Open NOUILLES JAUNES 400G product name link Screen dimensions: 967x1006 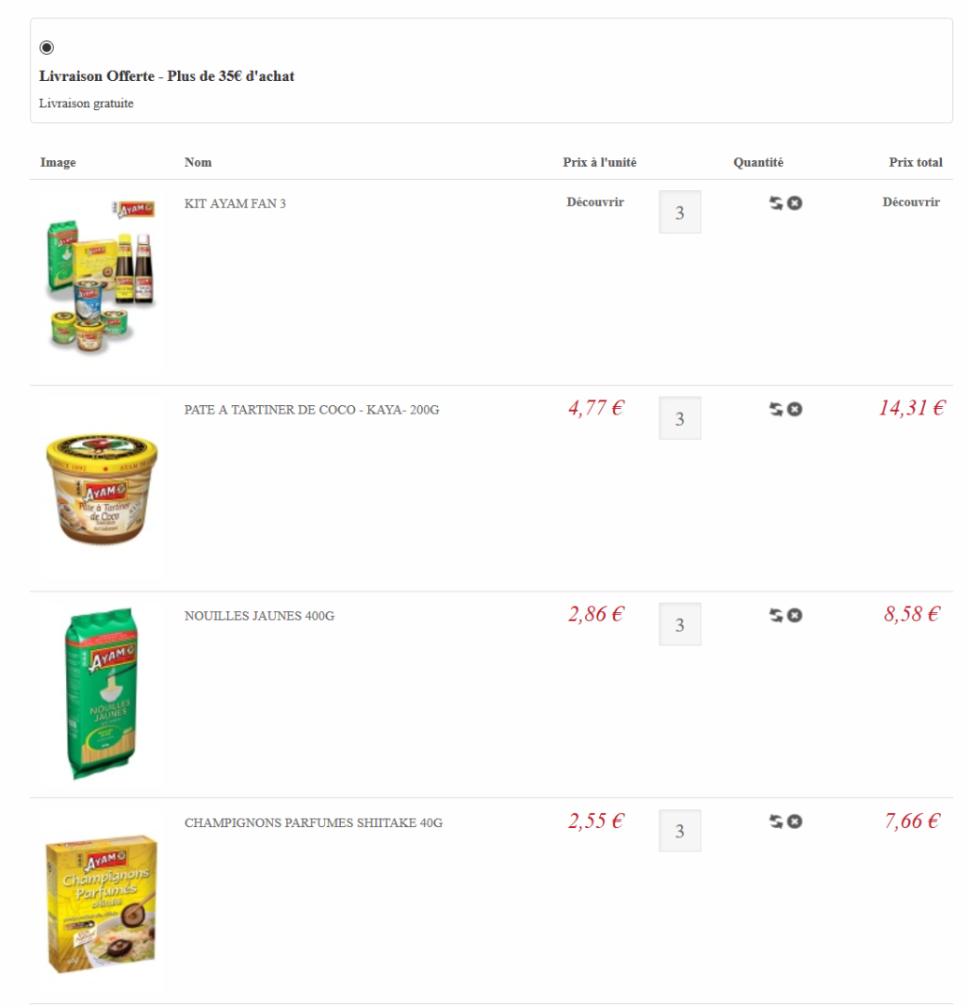click(x=259, y=617)
